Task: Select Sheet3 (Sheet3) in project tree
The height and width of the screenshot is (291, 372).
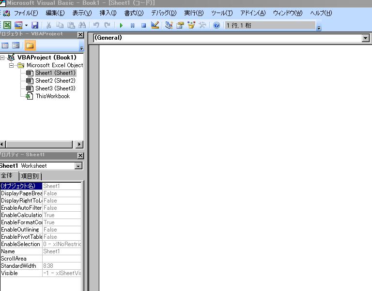Action: point(56,88)
